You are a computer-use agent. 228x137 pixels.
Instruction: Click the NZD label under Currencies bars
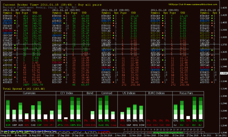point(27,125)
